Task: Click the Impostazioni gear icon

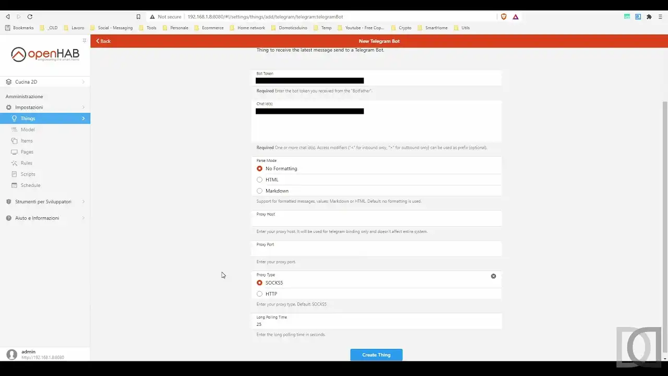Action: point(8,107)
